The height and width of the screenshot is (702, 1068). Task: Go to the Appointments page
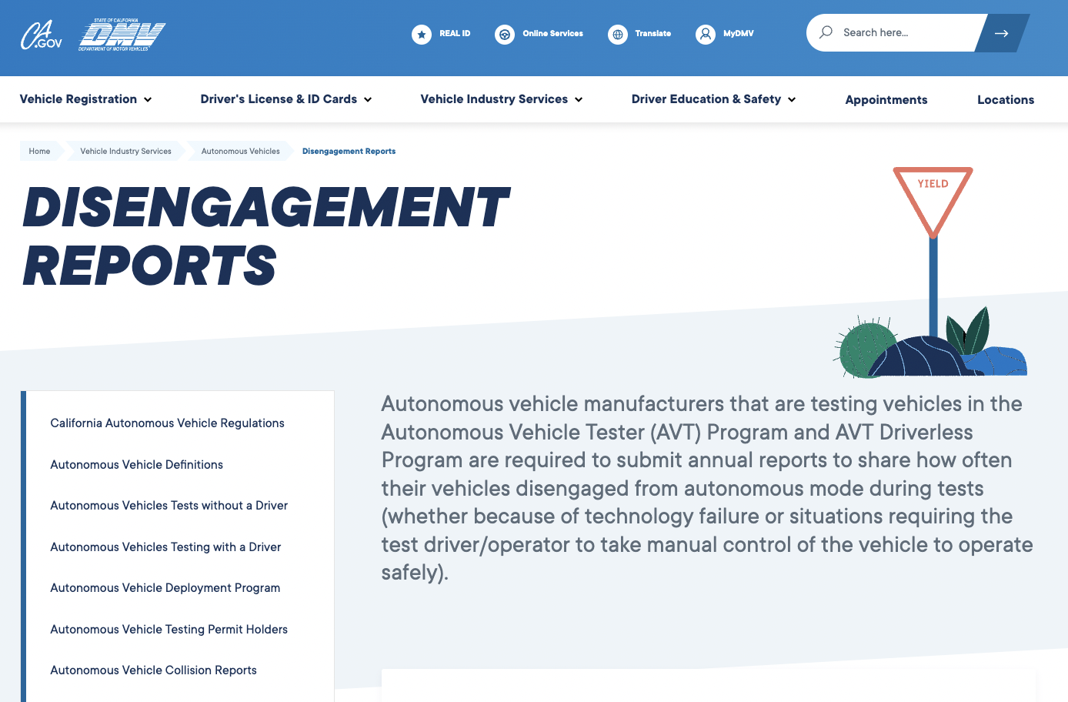(x=886, y=100)
